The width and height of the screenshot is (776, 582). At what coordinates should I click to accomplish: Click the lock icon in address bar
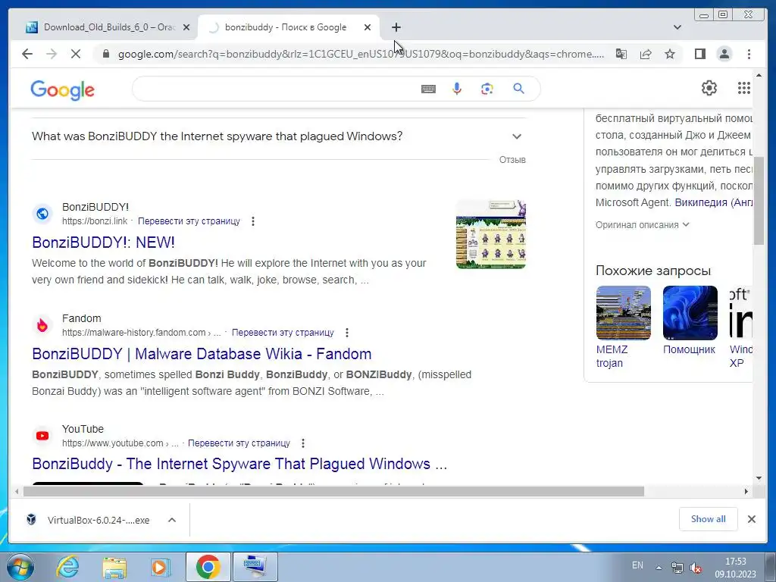pos(105,54)
